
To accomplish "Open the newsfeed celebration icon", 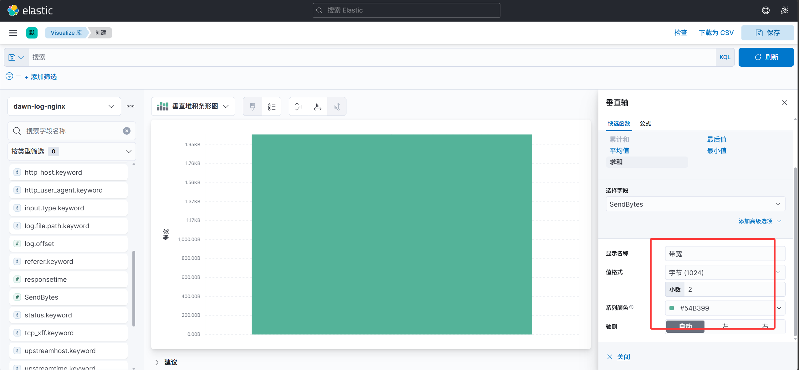I will pyautogui.click(x=784, y=10).
